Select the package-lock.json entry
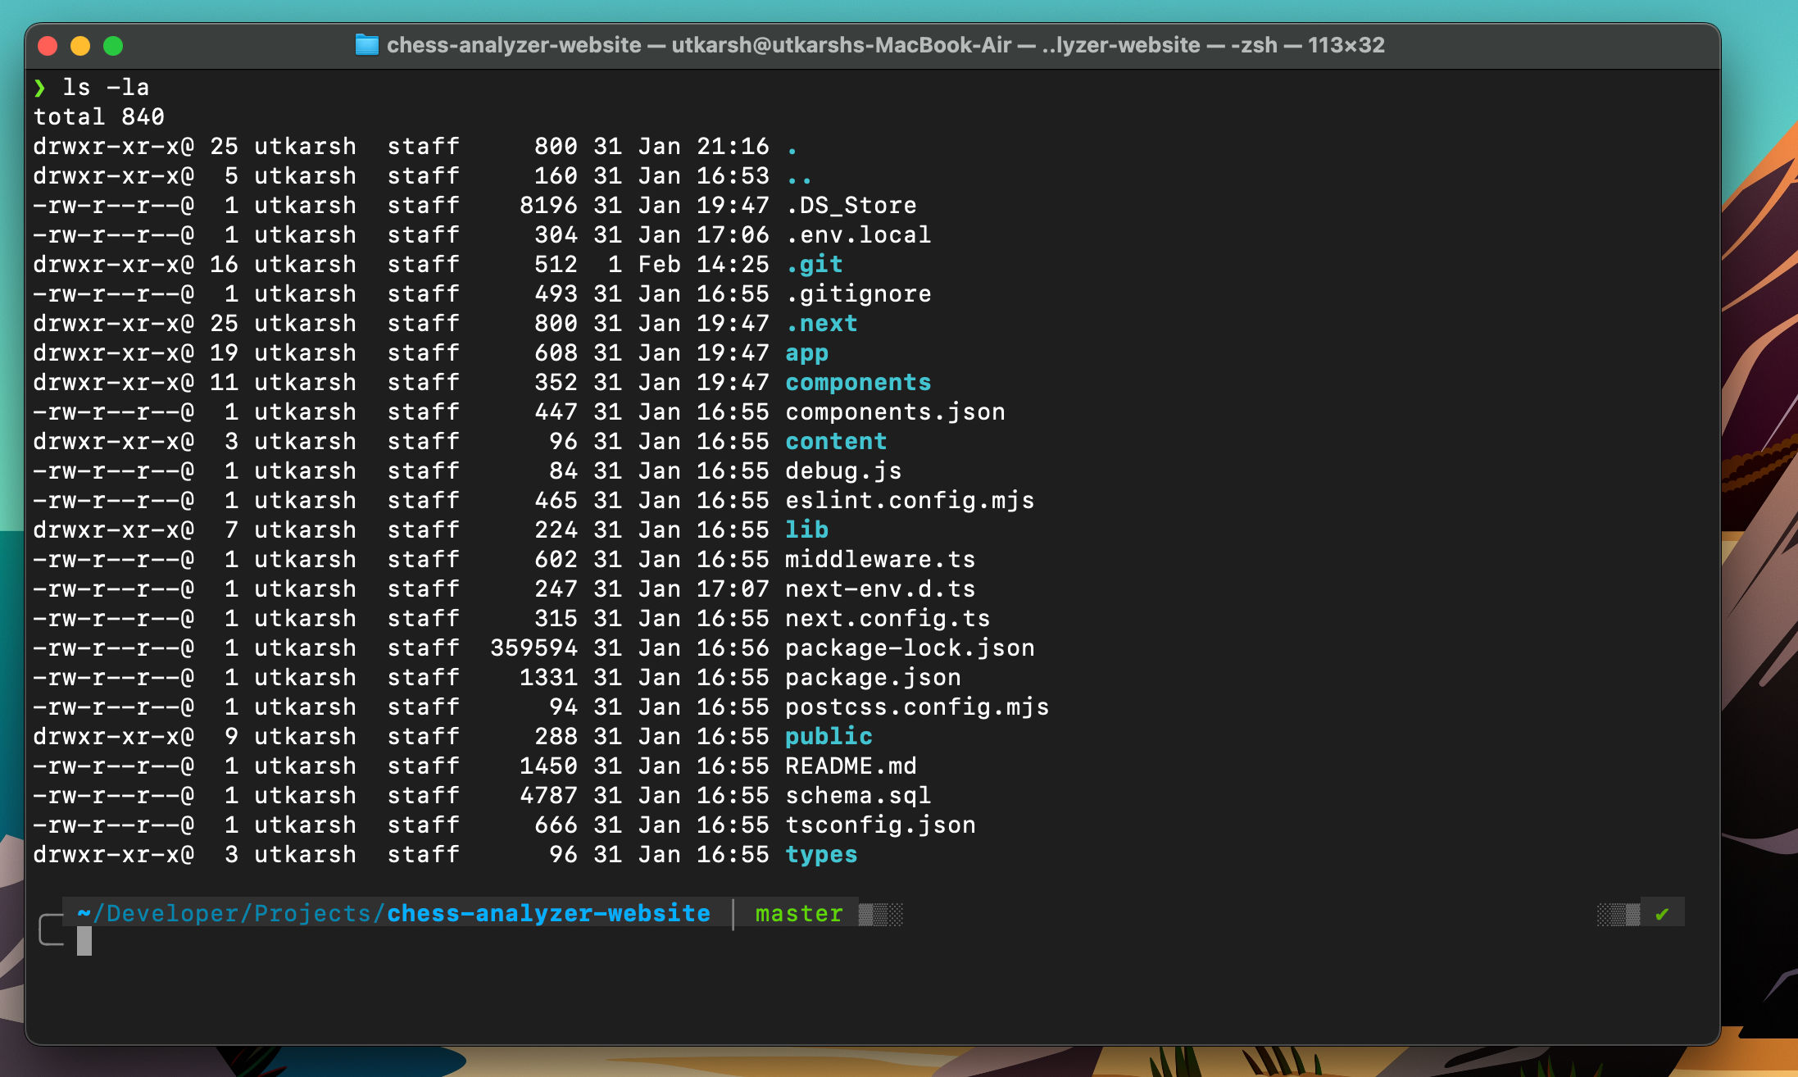The width and height of the screenshot is (1798, 1077). pos(909,648)
